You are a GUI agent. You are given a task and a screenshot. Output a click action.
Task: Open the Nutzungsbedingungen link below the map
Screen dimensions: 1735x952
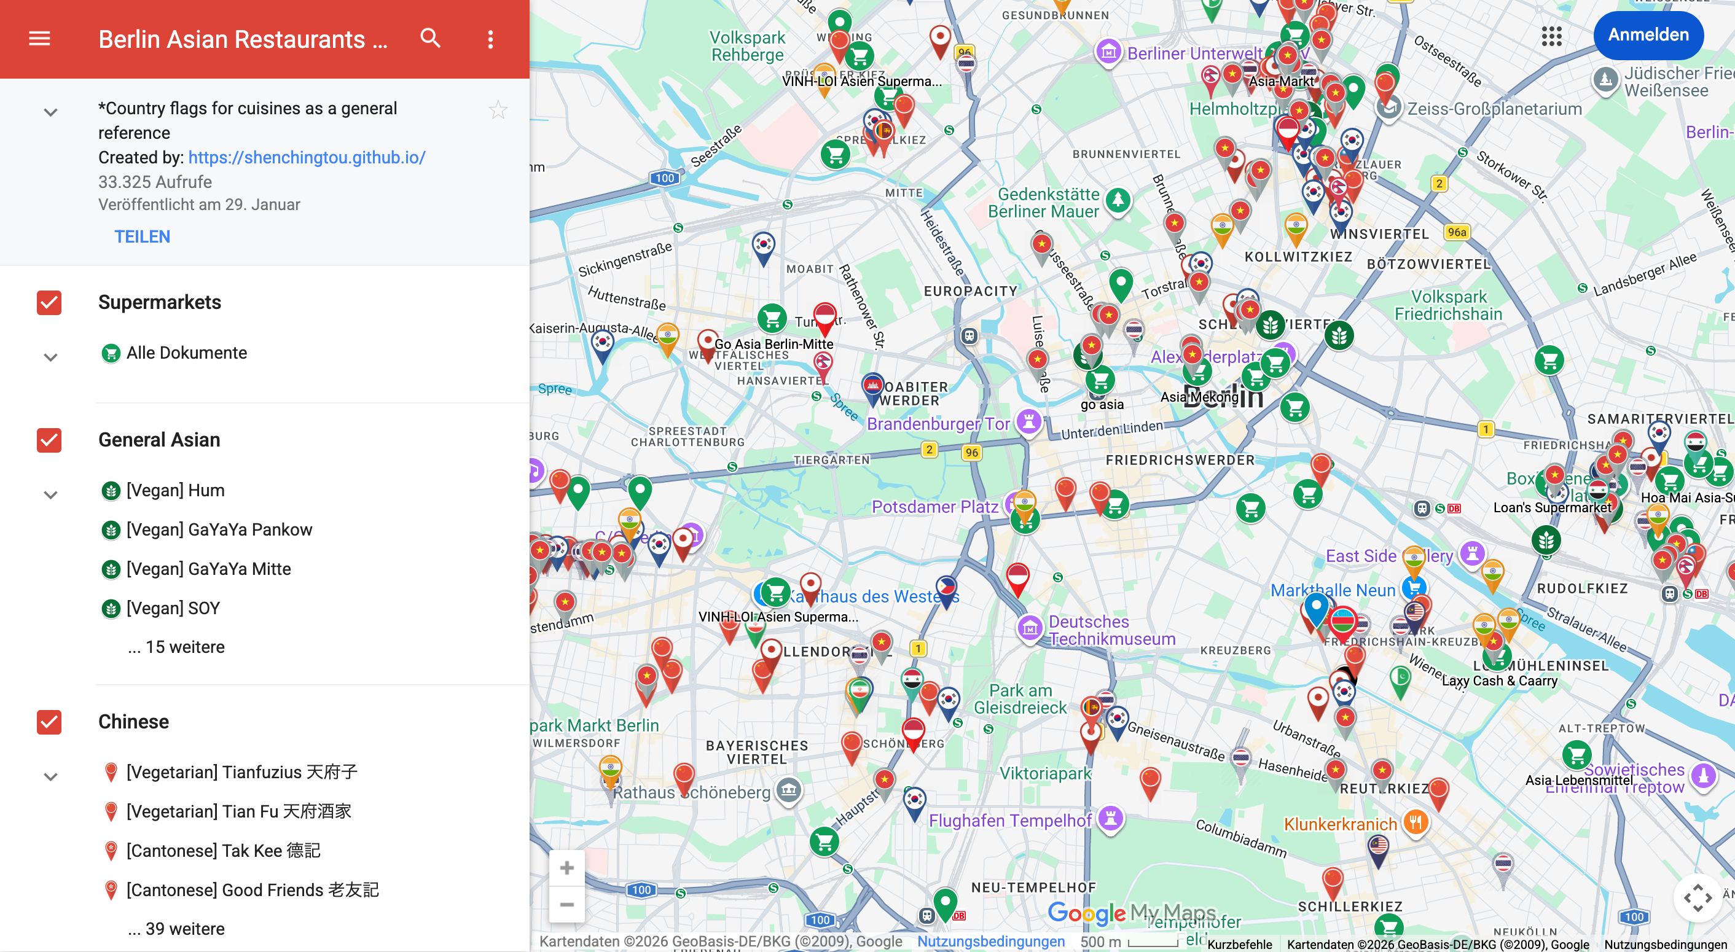tap(991, 941)
